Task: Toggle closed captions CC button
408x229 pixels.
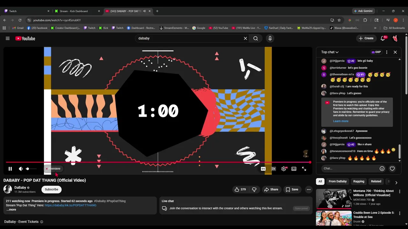Action: click(263, 169)
